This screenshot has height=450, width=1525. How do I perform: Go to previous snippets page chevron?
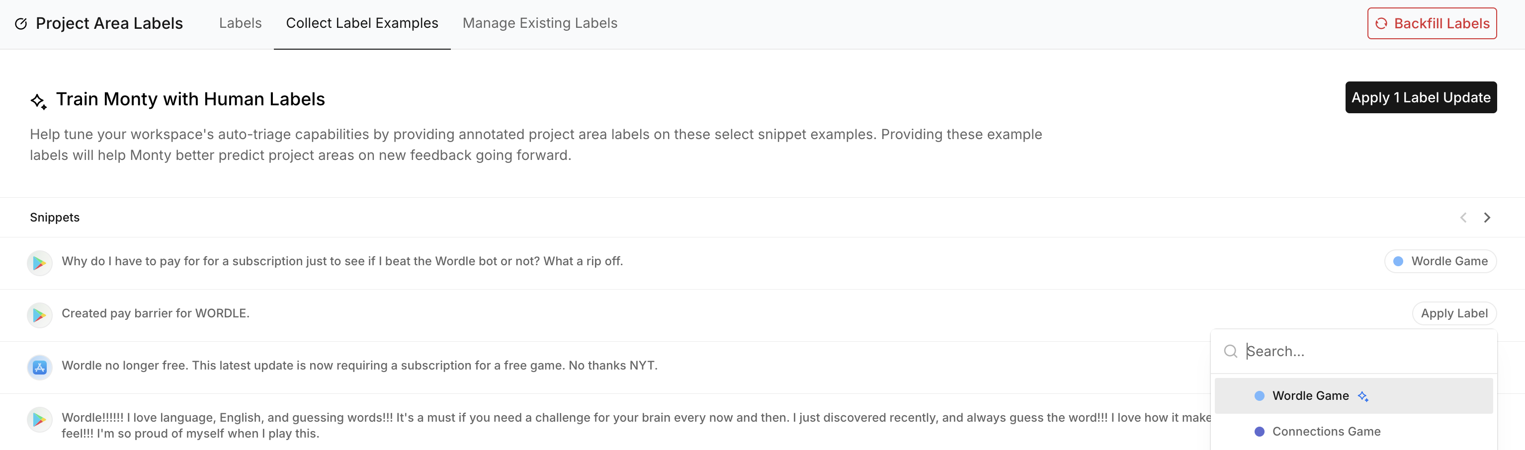[x=1463, y=218]
